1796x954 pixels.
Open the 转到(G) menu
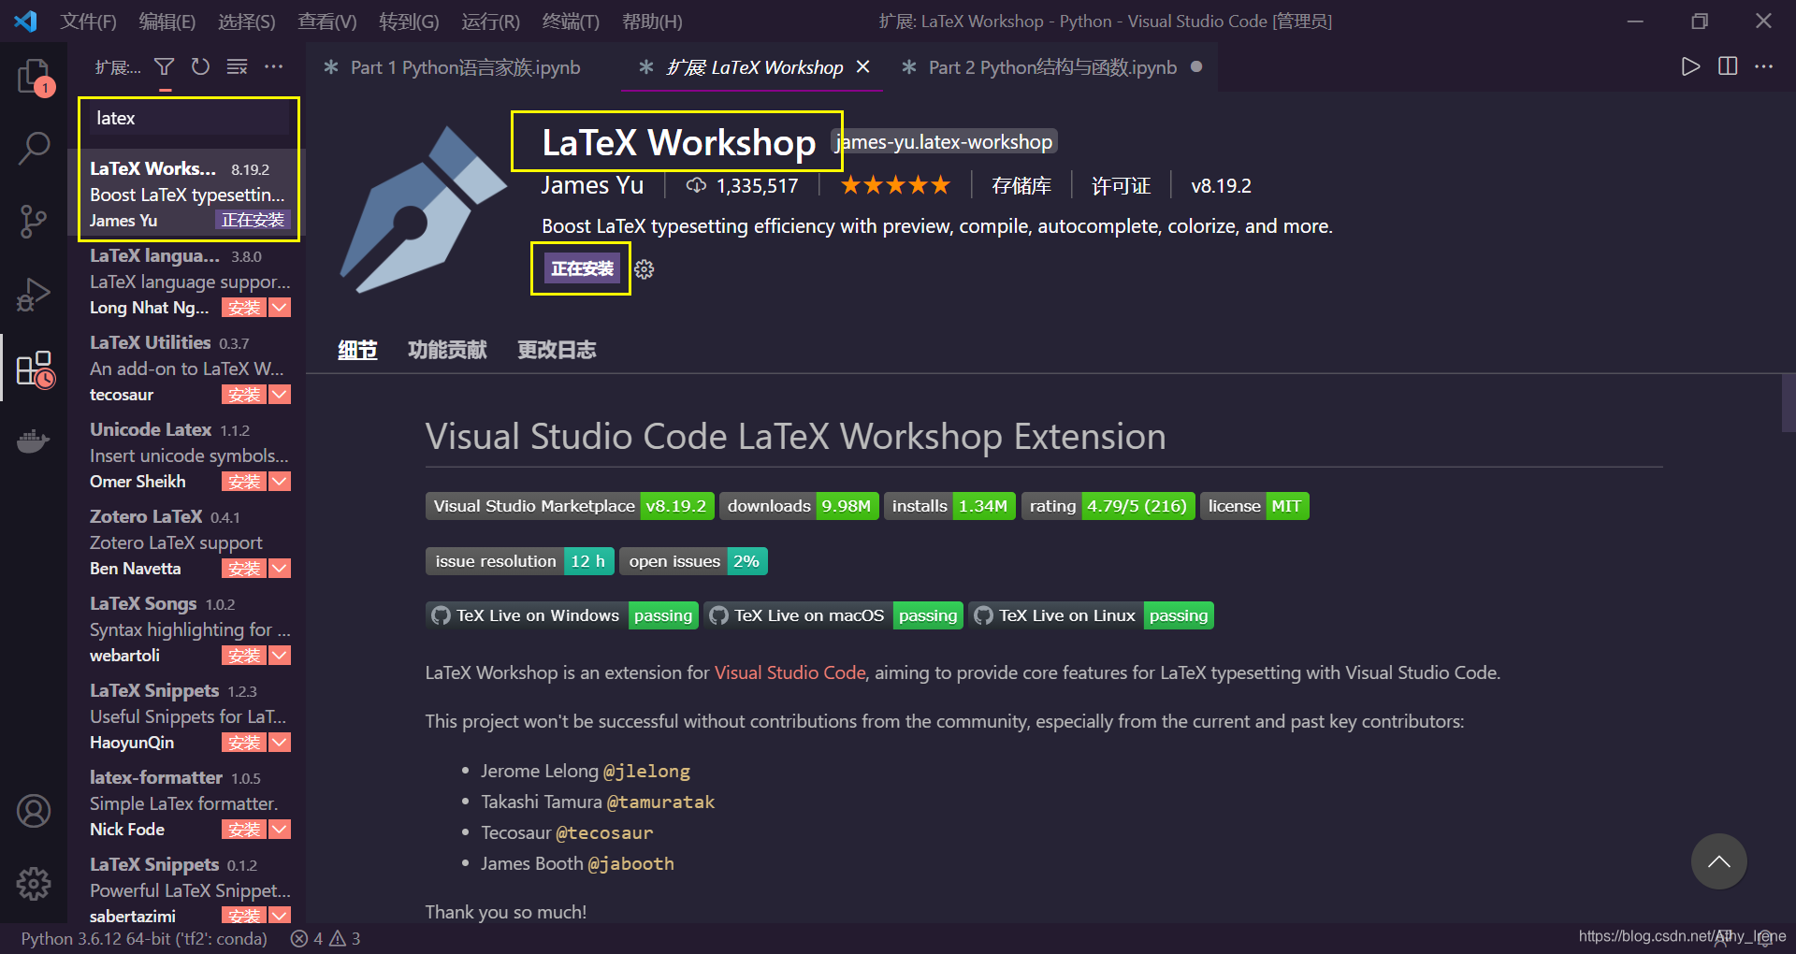coord(409,22)
